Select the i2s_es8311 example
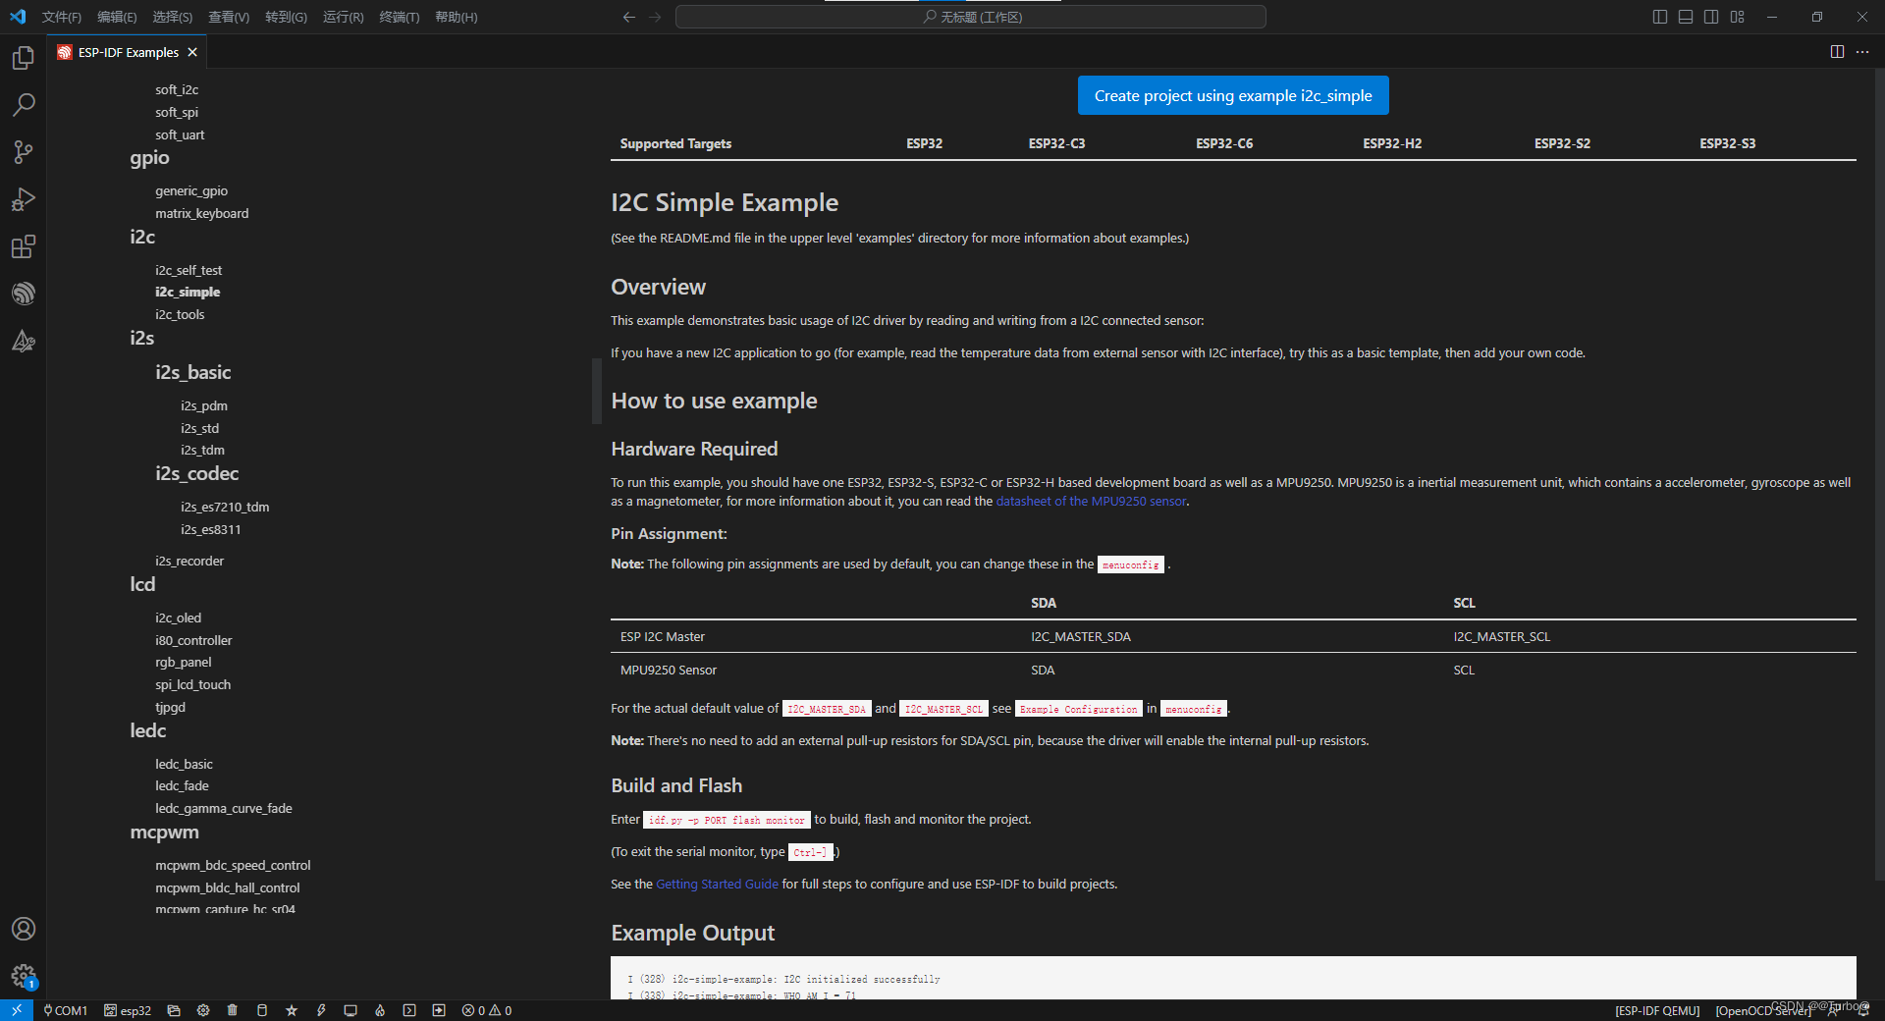 tap(210, 530)
